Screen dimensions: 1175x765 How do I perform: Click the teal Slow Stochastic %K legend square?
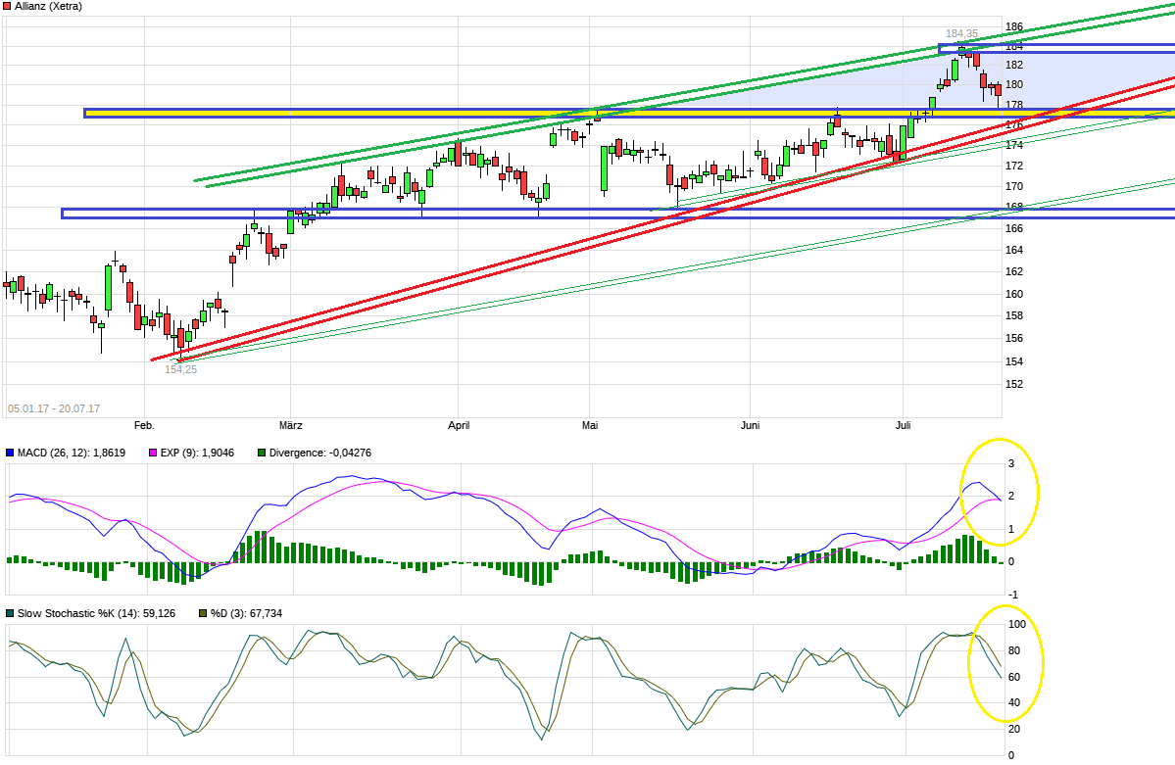[x=9, y=612]
